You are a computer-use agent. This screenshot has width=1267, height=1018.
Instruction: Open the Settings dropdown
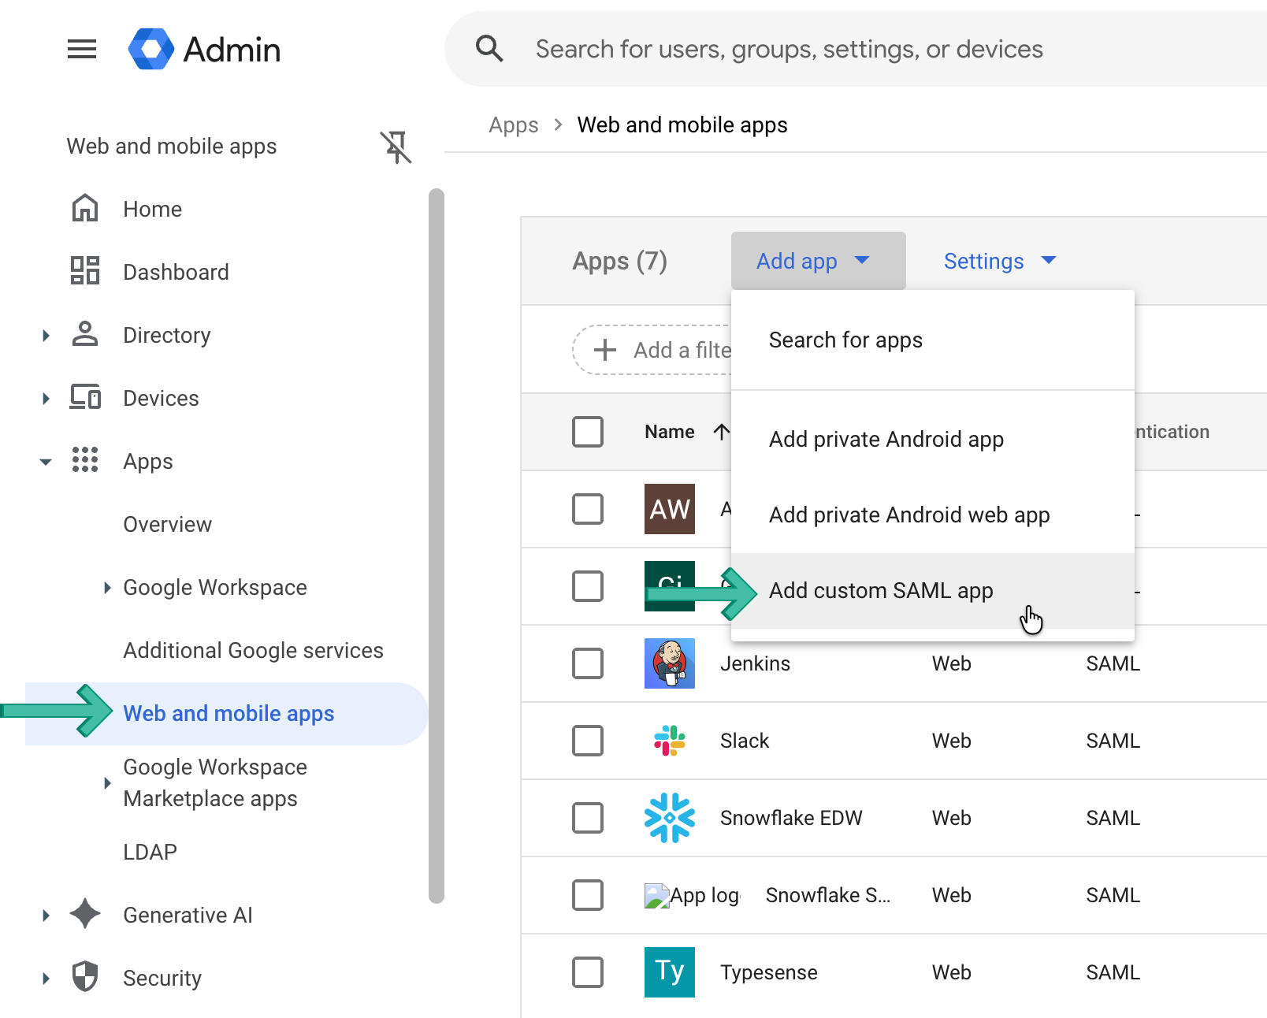pyautogui.click(x=999, y=261)
